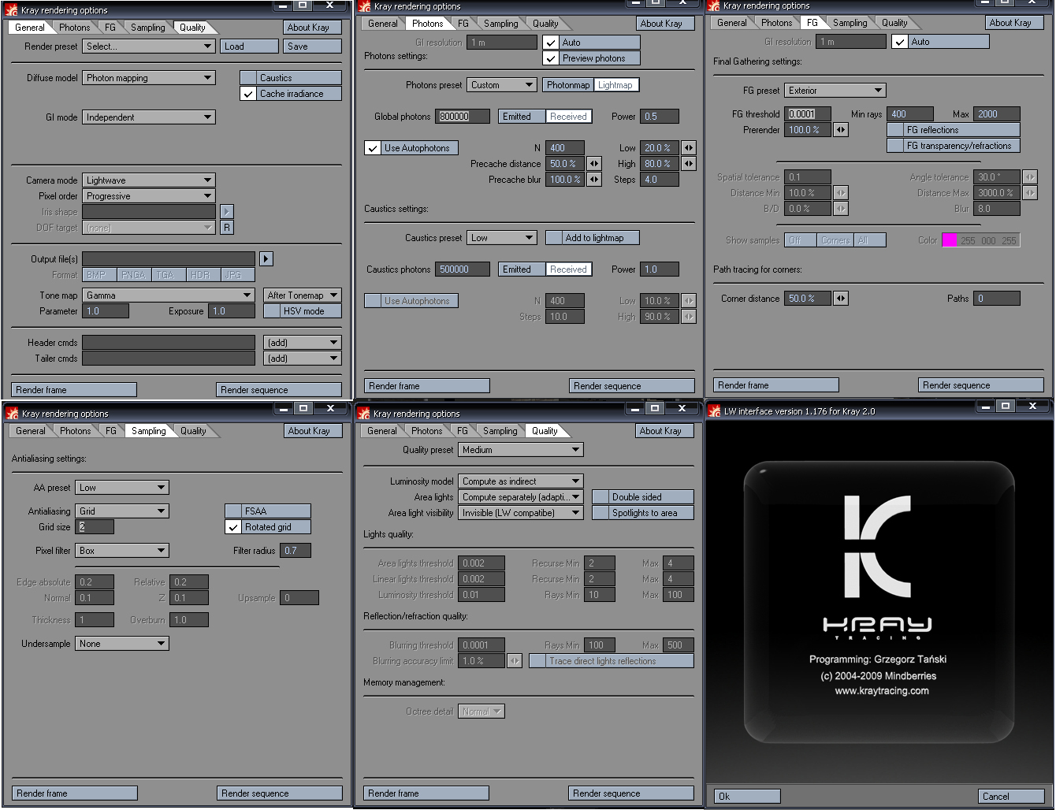Click the Photons Low percentage stepper arrows

pyautogui.click(x=689, y=148)
